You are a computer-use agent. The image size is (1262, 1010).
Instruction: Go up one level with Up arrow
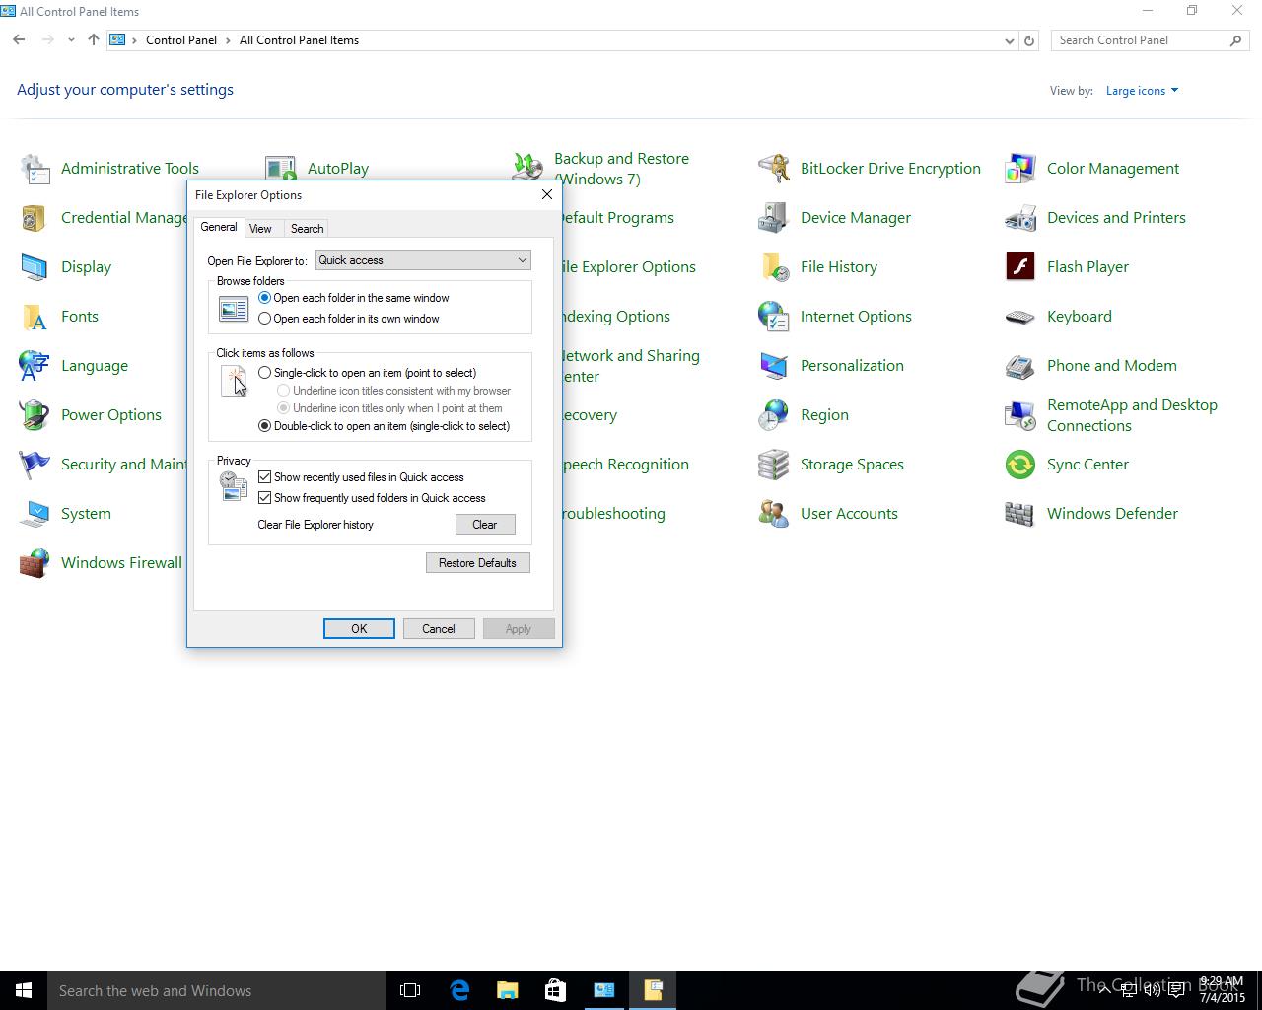[x=94, y=40]
